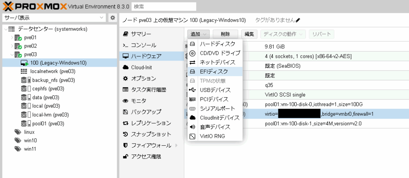The width and height of the screenshot is (409, 178).
Task: Click the win10 tag
Action: [30, 140]
